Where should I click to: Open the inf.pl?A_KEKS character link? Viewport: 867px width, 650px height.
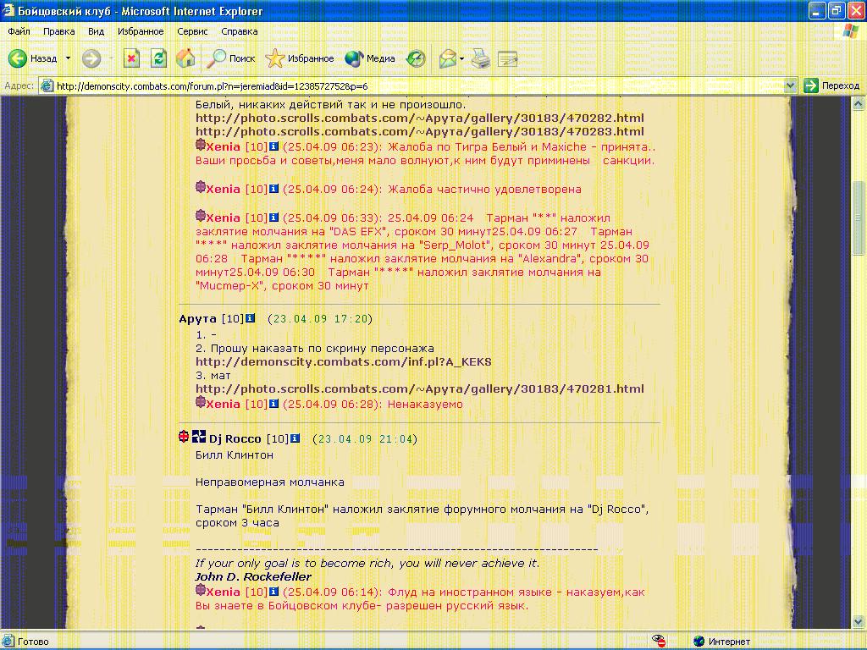pos(344,362)
